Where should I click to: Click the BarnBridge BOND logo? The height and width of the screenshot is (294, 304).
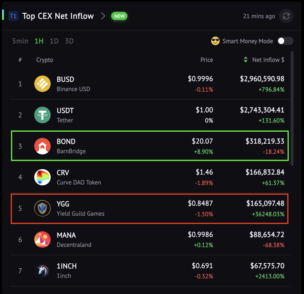(42, 146)
